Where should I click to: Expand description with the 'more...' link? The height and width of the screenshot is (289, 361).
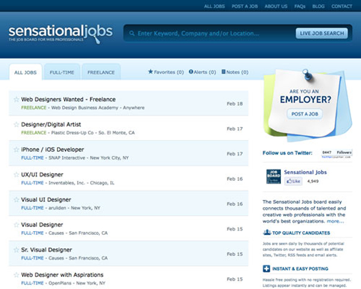(x=336, y=221)
